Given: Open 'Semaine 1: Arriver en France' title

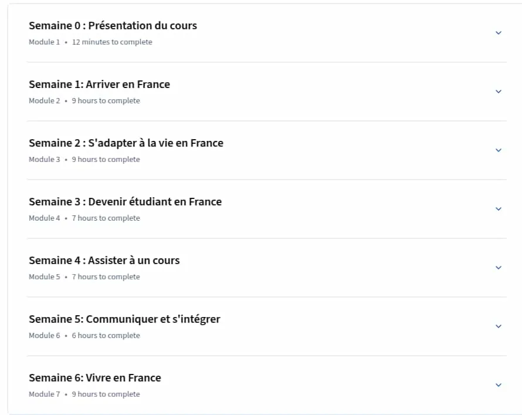Looking at the screenshot, I should (99, 85).
